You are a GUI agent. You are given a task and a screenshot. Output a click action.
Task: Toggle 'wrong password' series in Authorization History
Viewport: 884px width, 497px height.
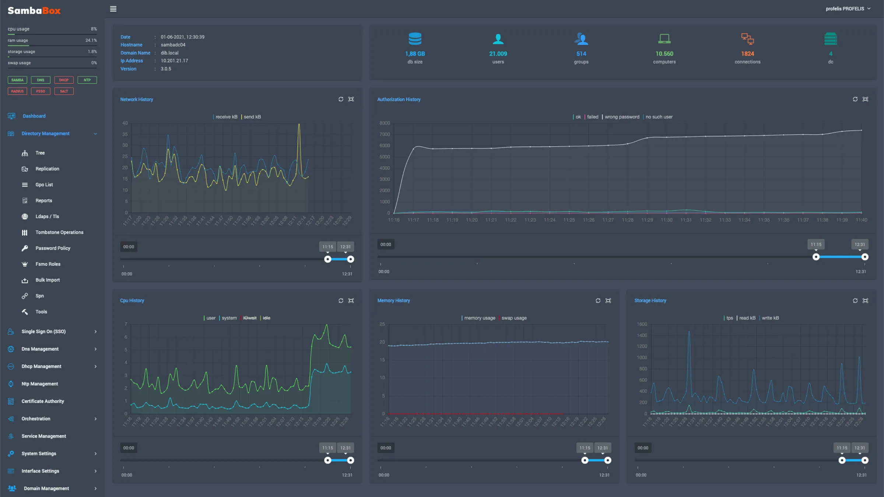[622, 117]
